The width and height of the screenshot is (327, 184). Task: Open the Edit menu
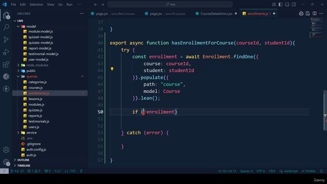pyautogui.click(x=22, y=5)
